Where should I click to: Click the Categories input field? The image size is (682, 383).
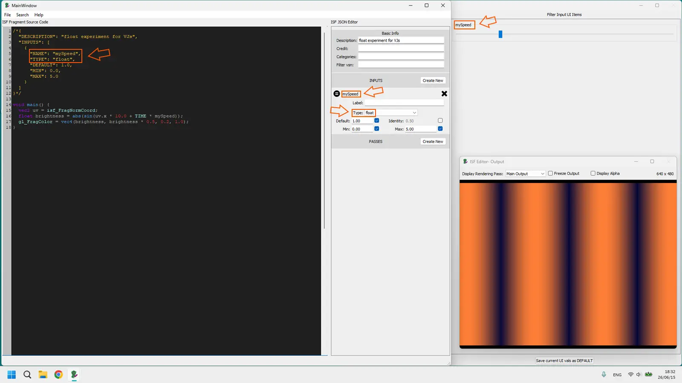pyautogui.click(x=401, y=57)
